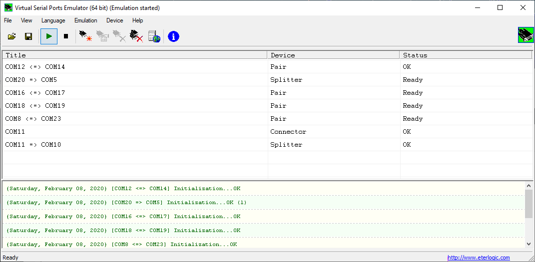Select the COM12 <=> COM14 row
This screenshot has width=535, height=262.
click(x=268, y=67)
